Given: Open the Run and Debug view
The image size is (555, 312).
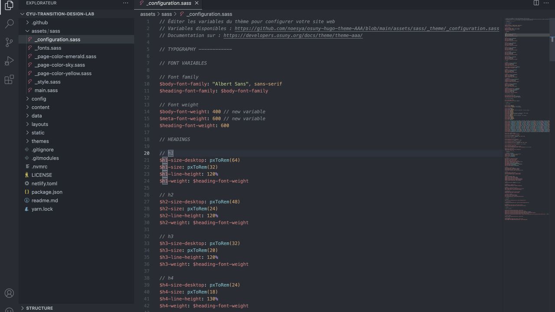Looking at the screenshot, I should 9,61.
